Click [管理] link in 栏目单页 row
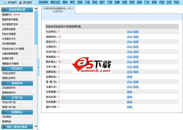 [x=136, y=32]
